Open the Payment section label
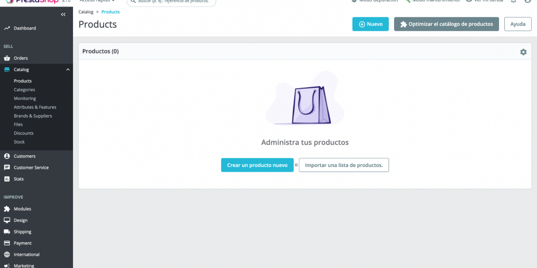 coord(23,243)
